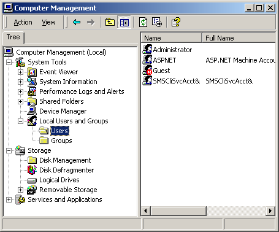279x232 pixels.
Task: Select Computer Management (Local) root node
Action: 61,52
